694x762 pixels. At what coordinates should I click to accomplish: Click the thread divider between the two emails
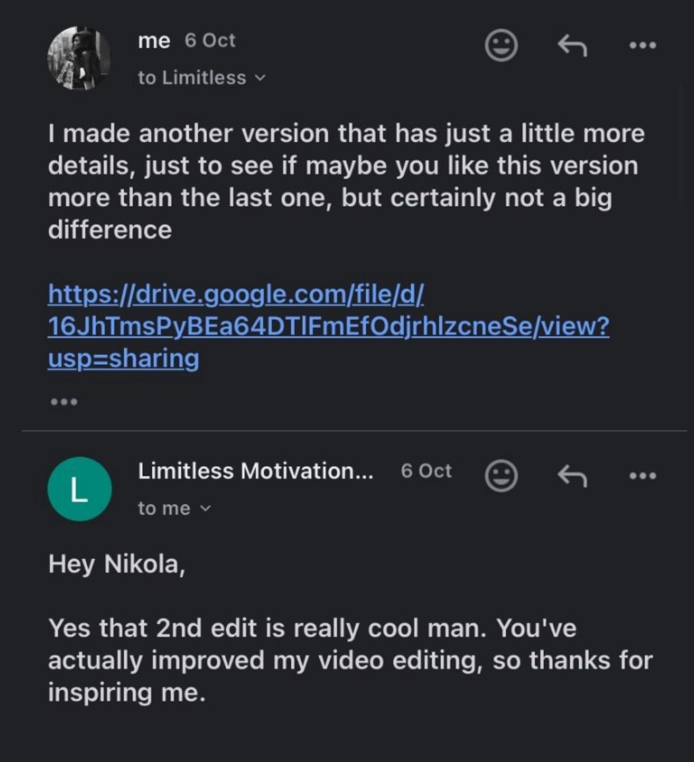[x=347, y=430]
